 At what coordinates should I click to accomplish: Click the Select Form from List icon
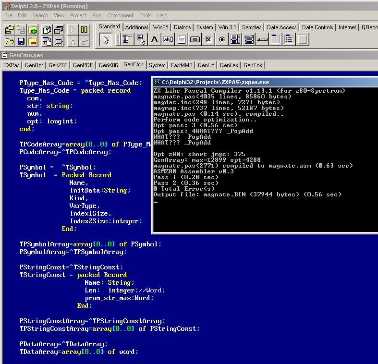click(59, 30)
